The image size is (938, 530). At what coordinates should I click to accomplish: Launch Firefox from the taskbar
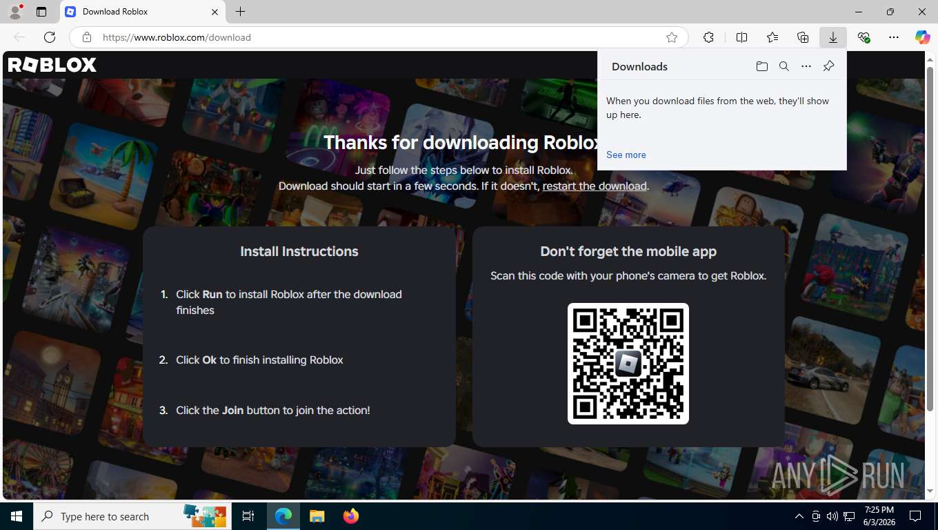[350, 516]
